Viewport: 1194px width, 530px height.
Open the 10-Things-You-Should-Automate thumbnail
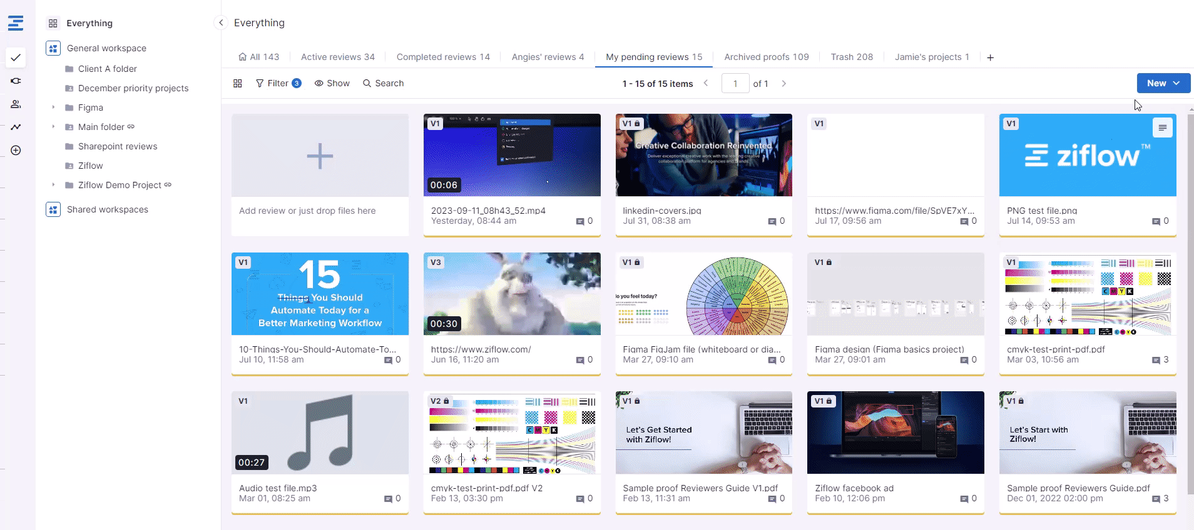[x=320, y=294]
